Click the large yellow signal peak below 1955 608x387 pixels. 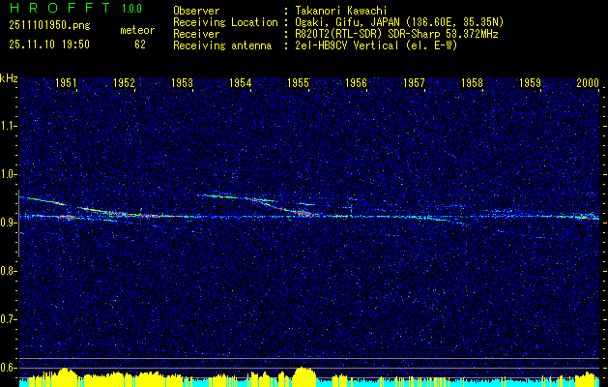[304, 376]
